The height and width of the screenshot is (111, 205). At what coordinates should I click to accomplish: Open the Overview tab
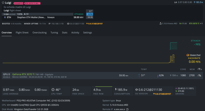pos(7,32)
